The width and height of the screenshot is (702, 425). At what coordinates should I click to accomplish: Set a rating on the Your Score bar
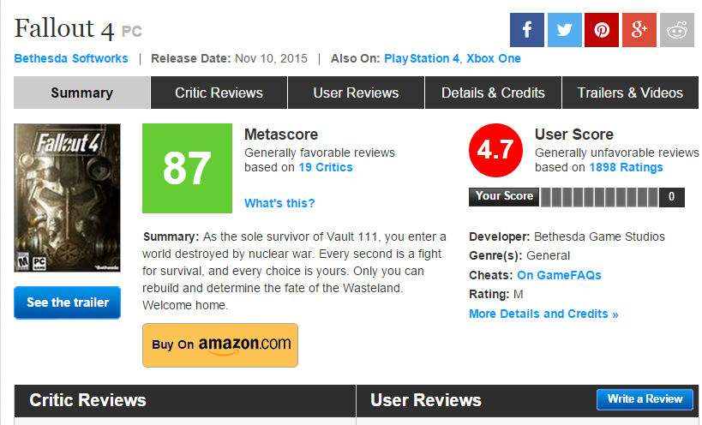pos(599,197)
